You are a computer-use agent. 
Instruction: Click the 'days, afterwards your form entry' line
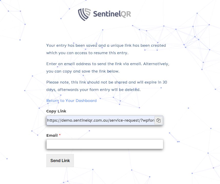coord(93,90)
